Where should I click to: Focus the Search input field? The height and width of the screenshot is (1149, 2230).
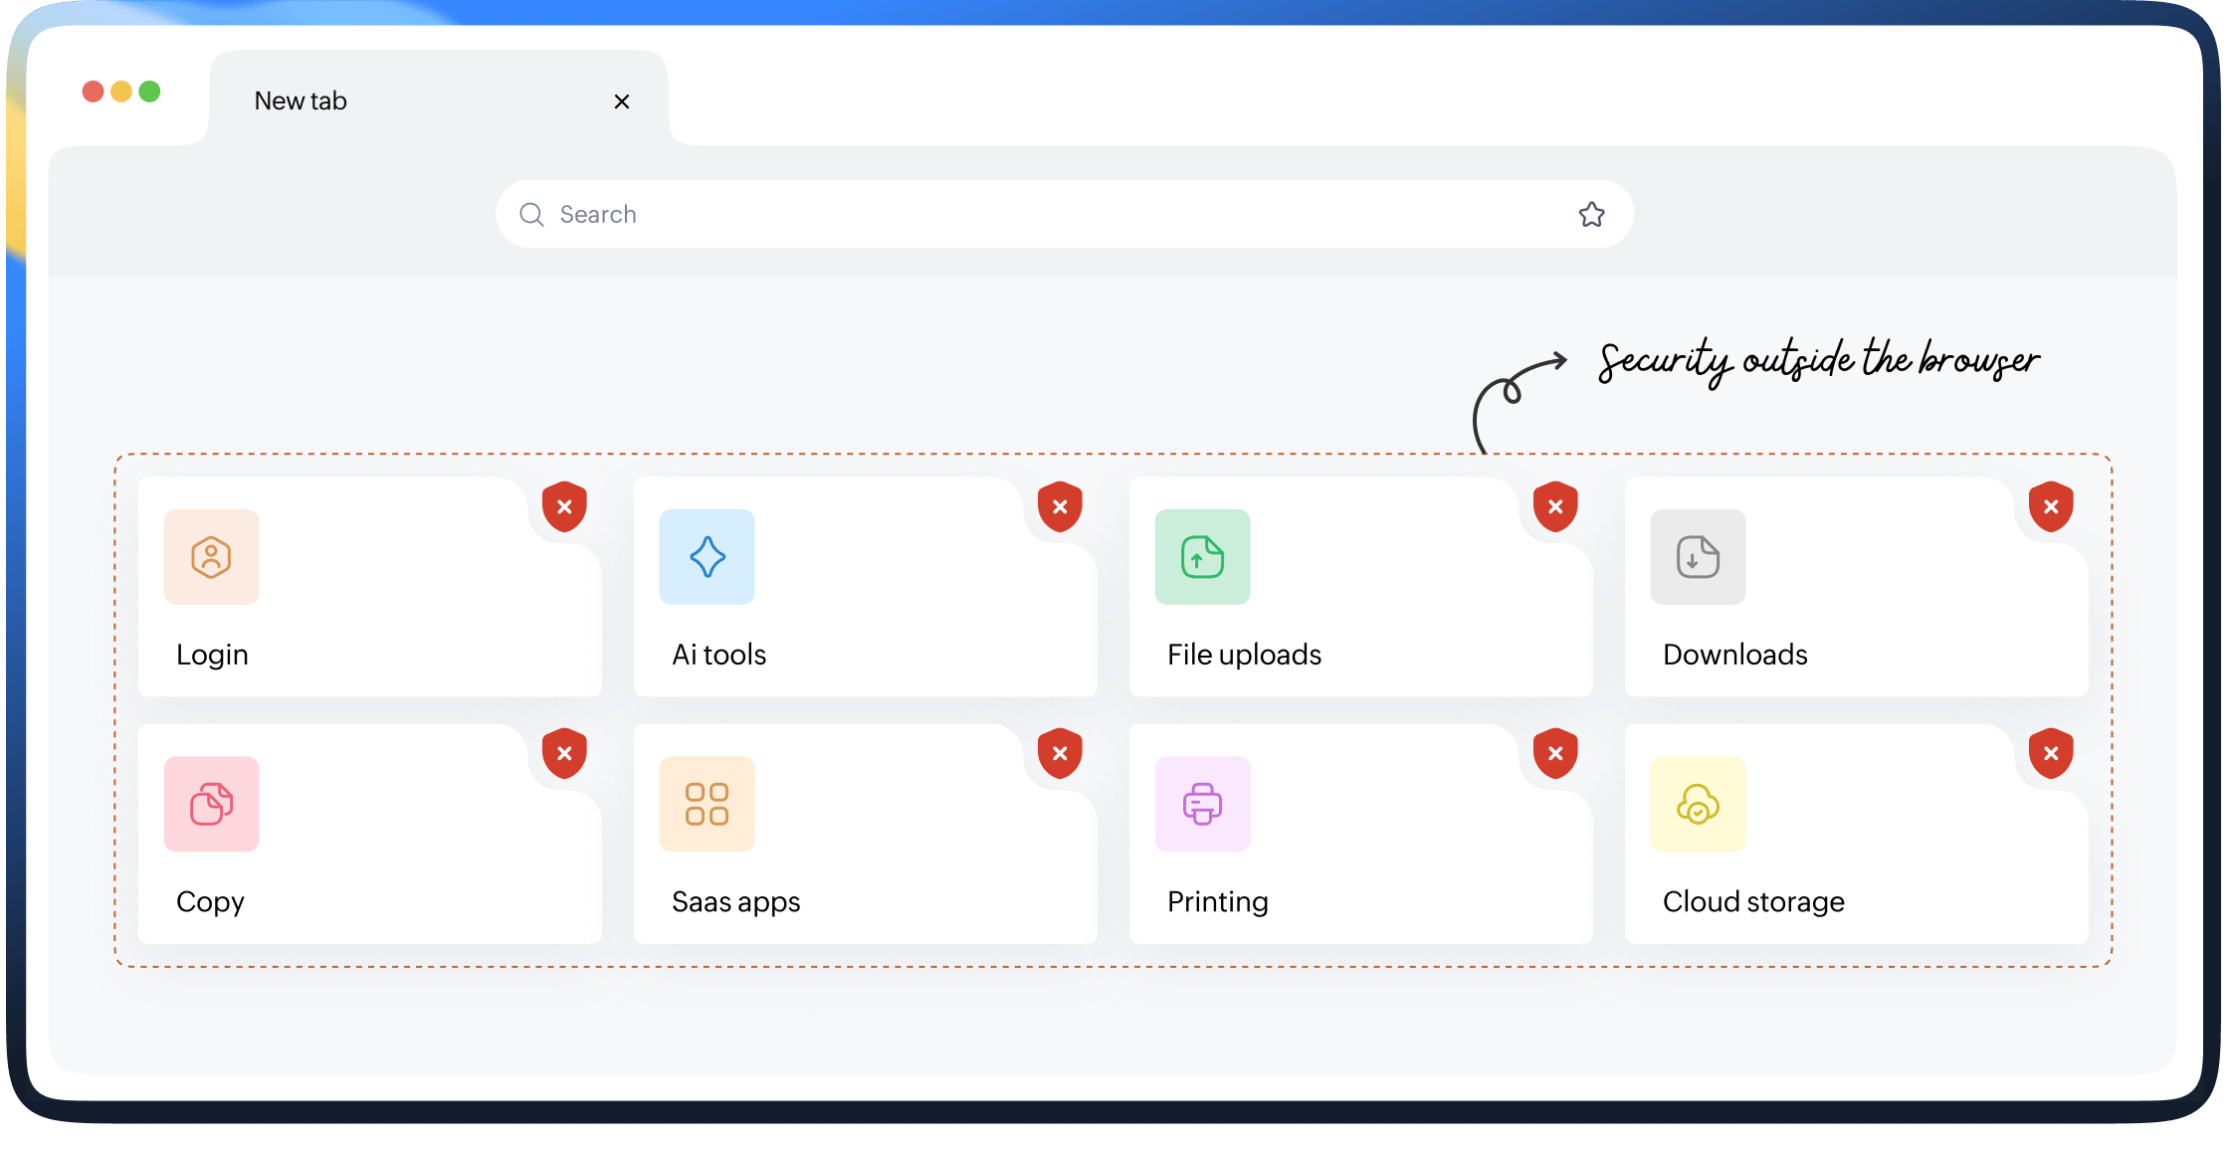click(1065, 214)
